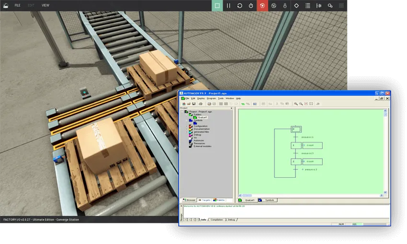Click the cut scissors icon in Automgen
The width and height of the screenshot is (407, 244).
pos(277,104)
